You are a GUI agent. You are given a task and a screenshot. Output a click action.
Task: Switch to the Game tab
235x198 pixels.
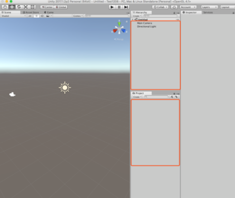[x=49, y=13]
